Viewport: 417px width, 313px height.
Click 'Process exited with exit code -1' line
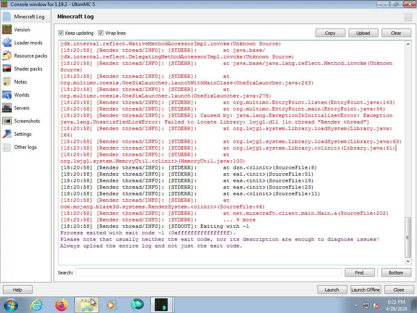[x=148, y=233]
